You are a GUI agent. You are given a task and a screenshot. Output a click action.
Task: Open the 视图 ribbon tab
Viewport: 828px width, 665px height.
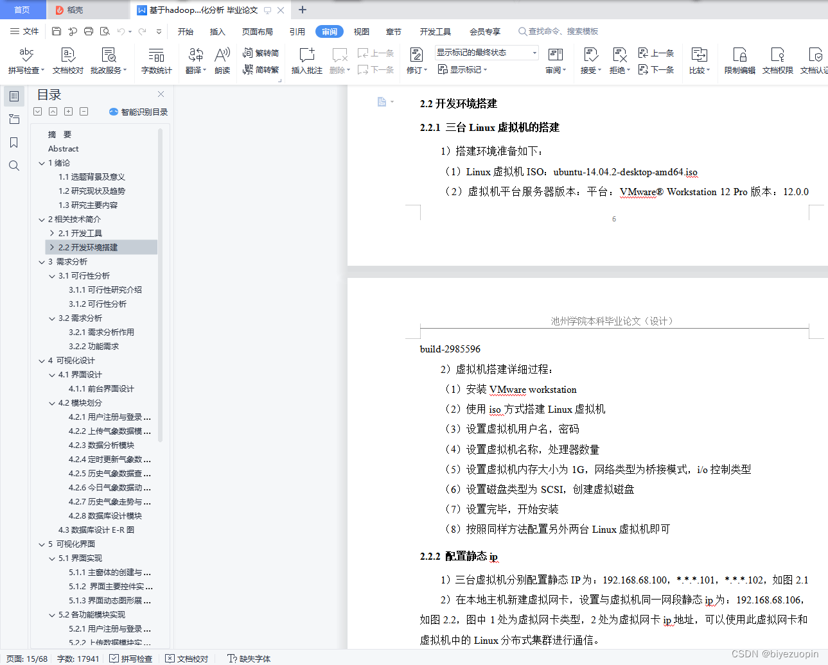point(362,31)
